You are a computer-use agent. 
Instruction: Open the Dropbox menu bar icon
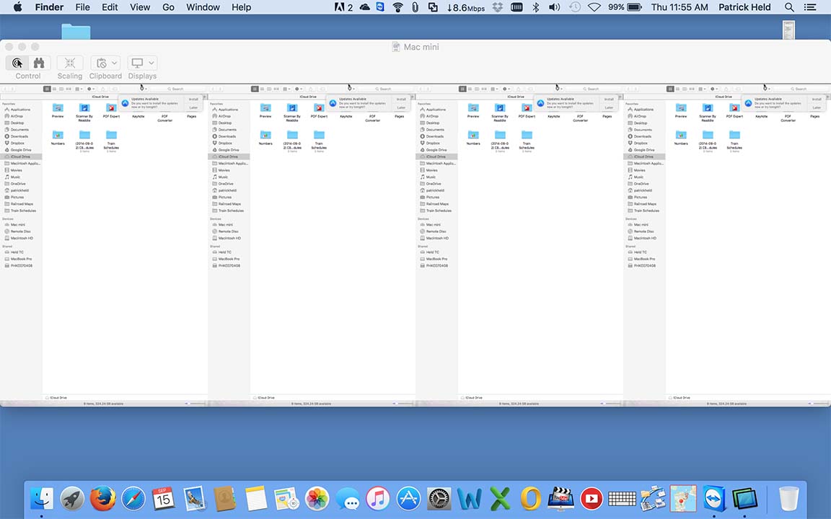pyautogui.click(x=498, y=7)
